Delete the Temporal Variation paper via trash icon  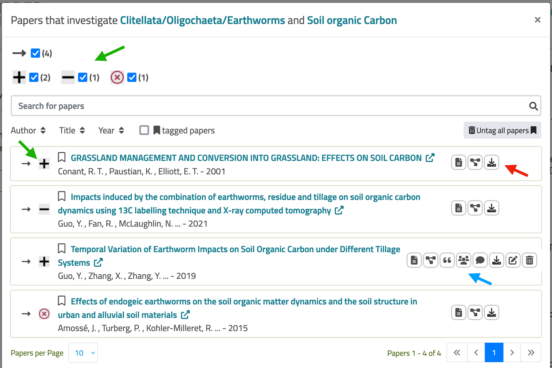coord(530,260)
